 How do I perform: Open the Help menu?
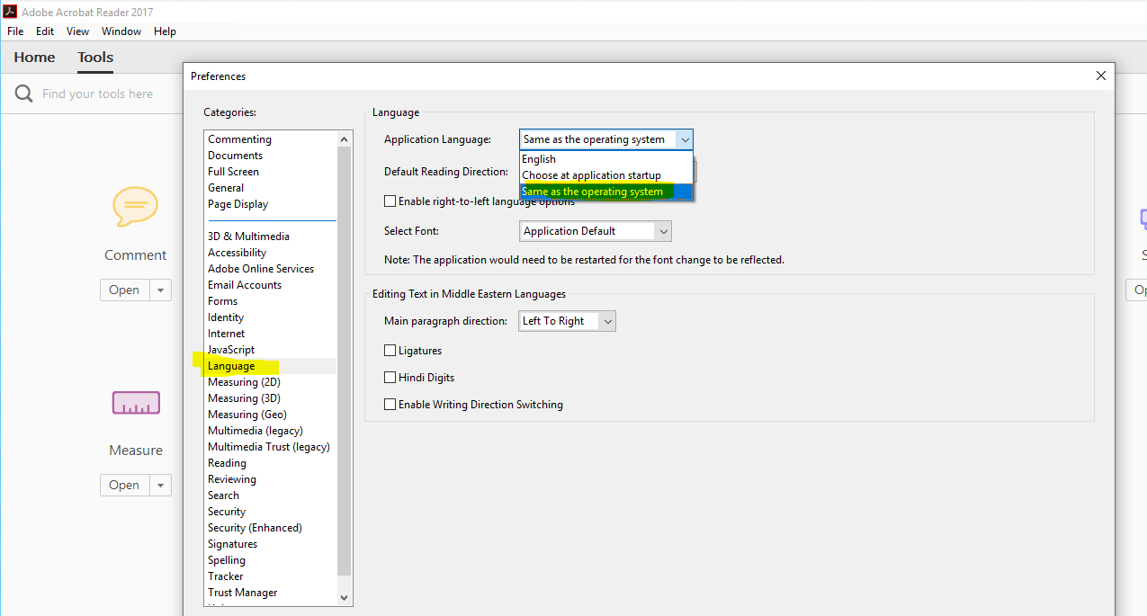[x=165, y=31]
